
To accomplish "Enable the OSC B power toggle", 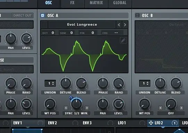I will click(137, 16).
